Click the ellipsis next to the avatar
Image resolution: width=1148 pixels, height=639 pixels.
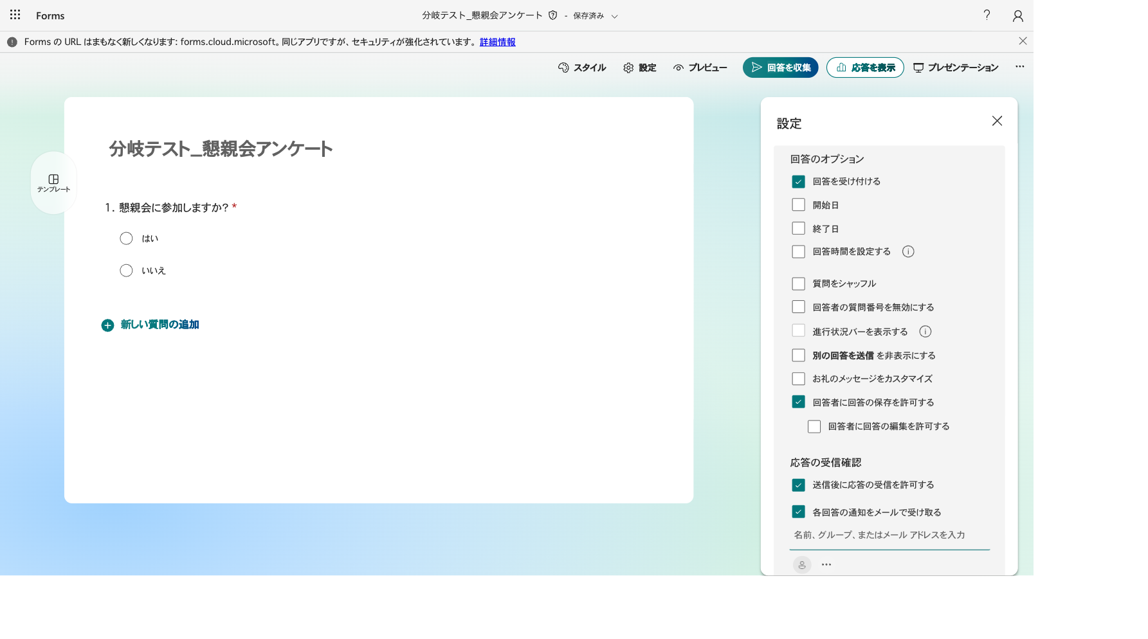coord(826,564)
